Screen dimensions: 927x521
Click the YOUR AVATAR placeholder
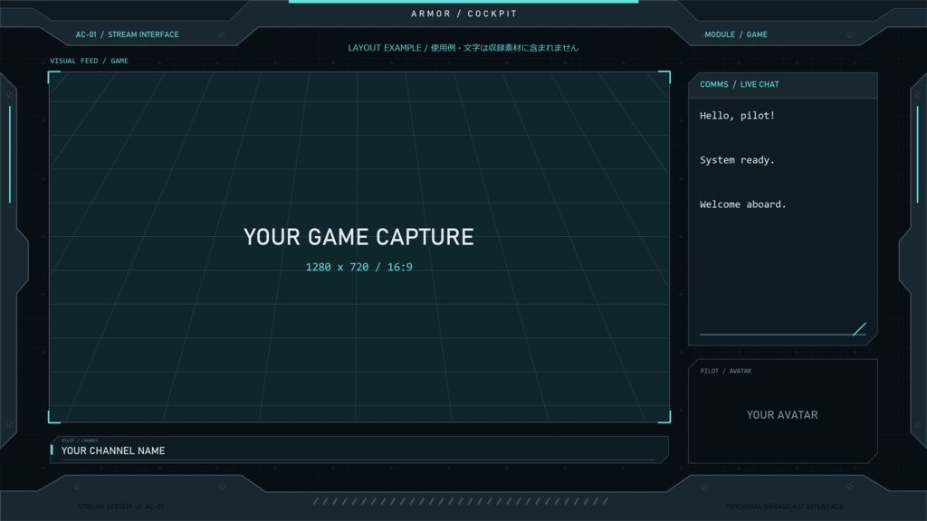pyautogui.click(x=782, y=415)
